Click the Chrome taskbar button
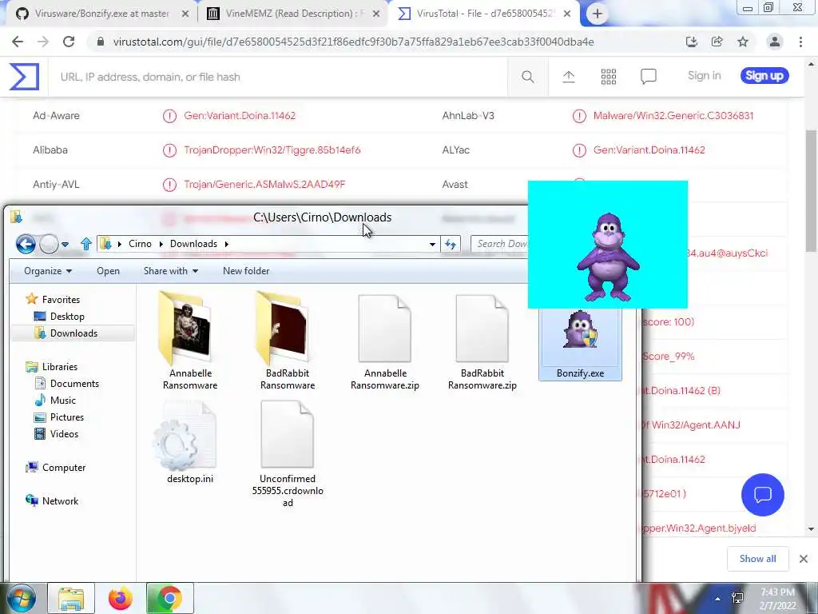Image resolution: width=818 pixels, height=614 pixels. (169, 598)
